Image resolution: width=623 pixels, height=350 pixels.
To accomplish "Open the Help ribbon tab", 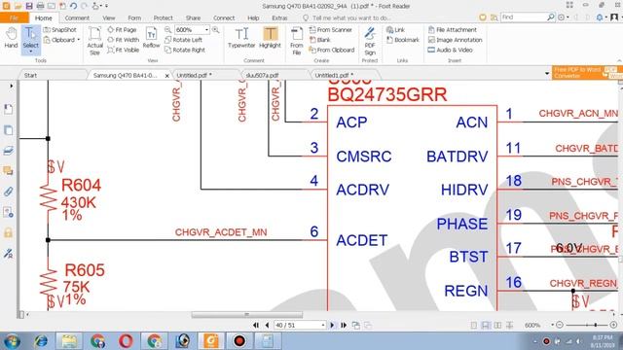I will [253, 17].
